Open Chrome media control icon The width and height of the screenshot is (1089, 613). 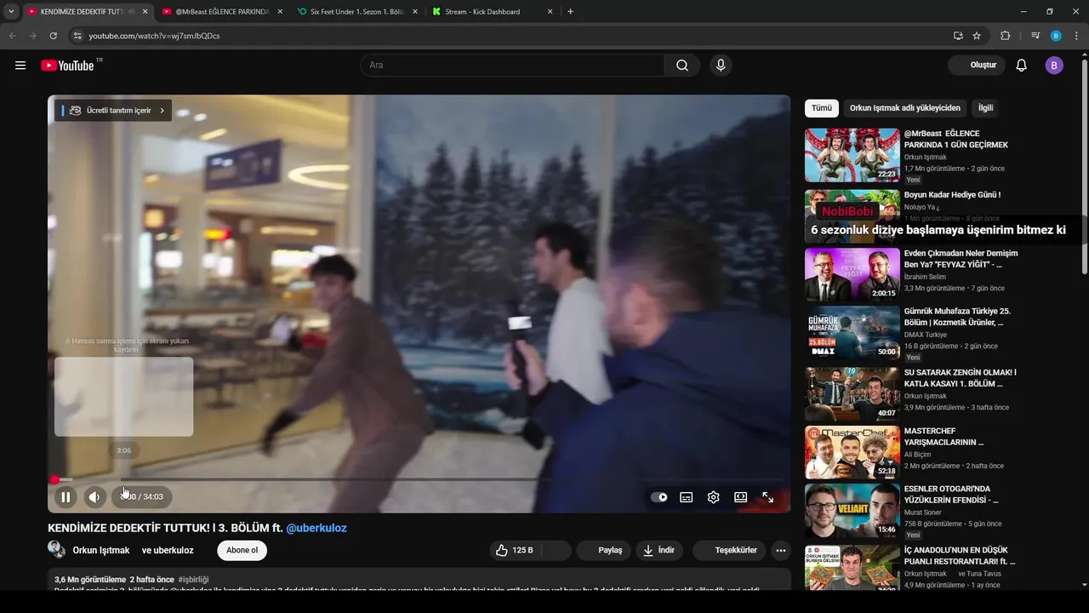coord(1035,36)
